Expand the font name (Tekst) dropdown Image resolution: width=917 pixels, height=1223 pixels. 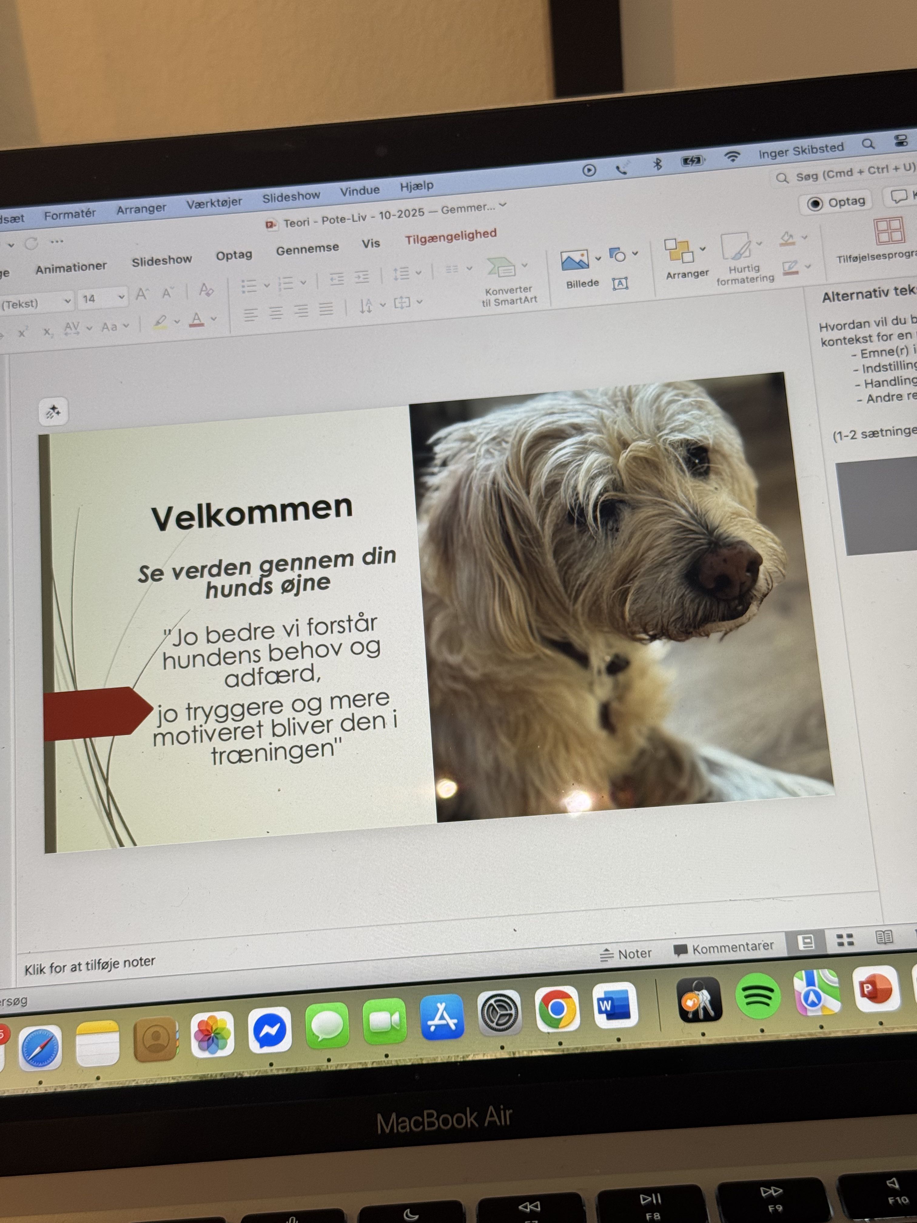tap(67, 301)
